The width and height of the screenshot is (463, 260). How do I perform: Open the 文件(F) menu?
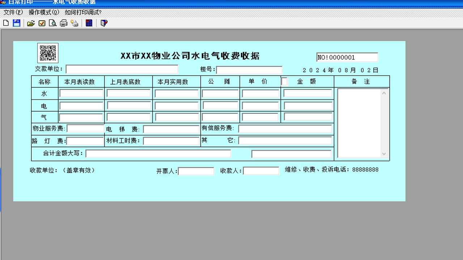pyautogui.click(x=12, y=12)
